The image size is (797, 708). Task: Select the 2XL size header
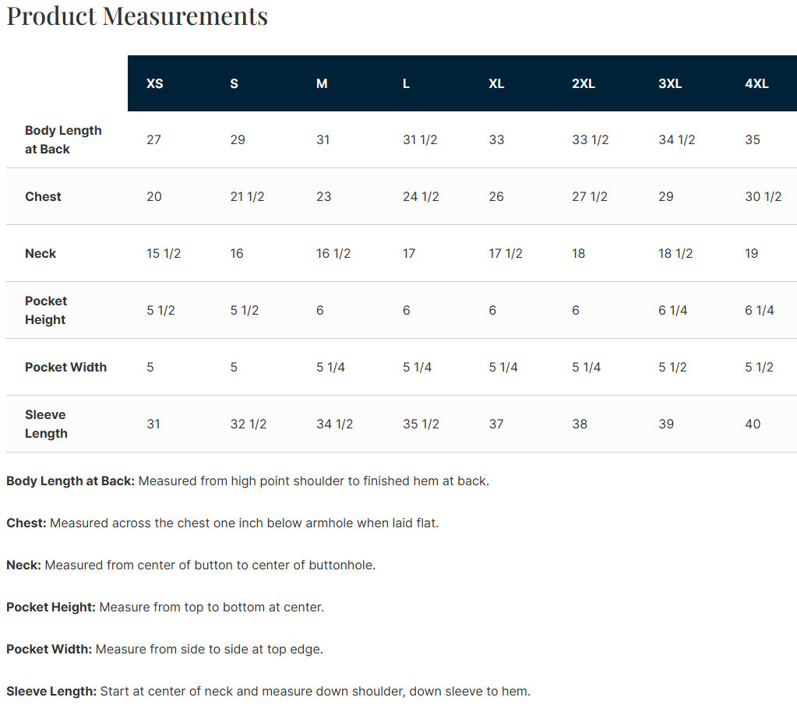583,84
